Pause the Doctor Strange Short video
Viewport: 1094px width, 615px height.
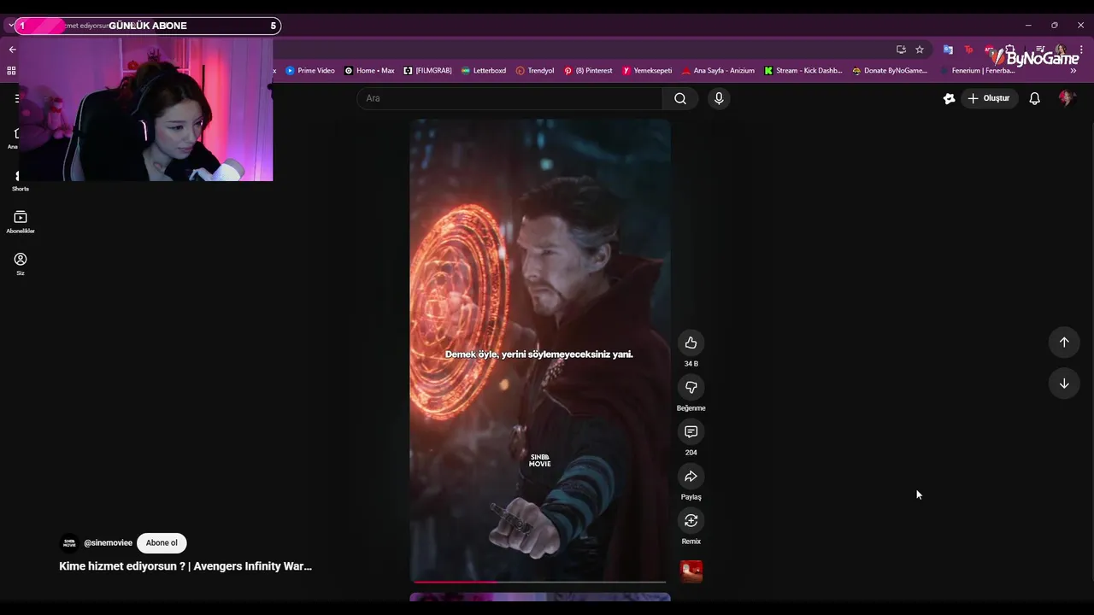tap(539, 350)
